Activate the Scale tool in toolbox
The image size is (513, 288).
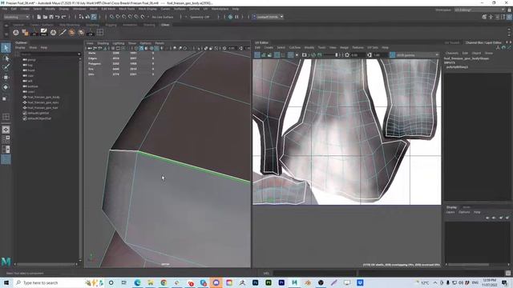(5, 98)
